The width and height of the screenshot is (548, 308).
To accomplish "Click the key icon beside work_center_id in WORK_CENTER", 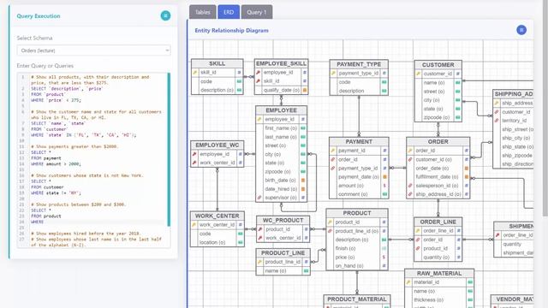I will [194, 224].
